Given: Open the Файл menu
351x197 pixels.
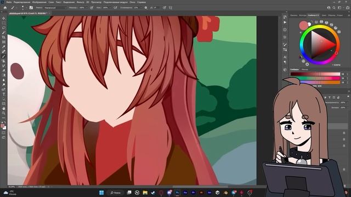Looking at the screenshot, I should (9, 2).
